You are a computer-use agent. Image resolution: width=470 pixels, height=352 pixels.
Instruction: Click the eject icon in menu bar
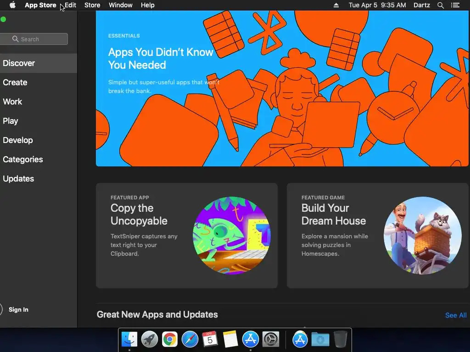(x=336, y=5)
